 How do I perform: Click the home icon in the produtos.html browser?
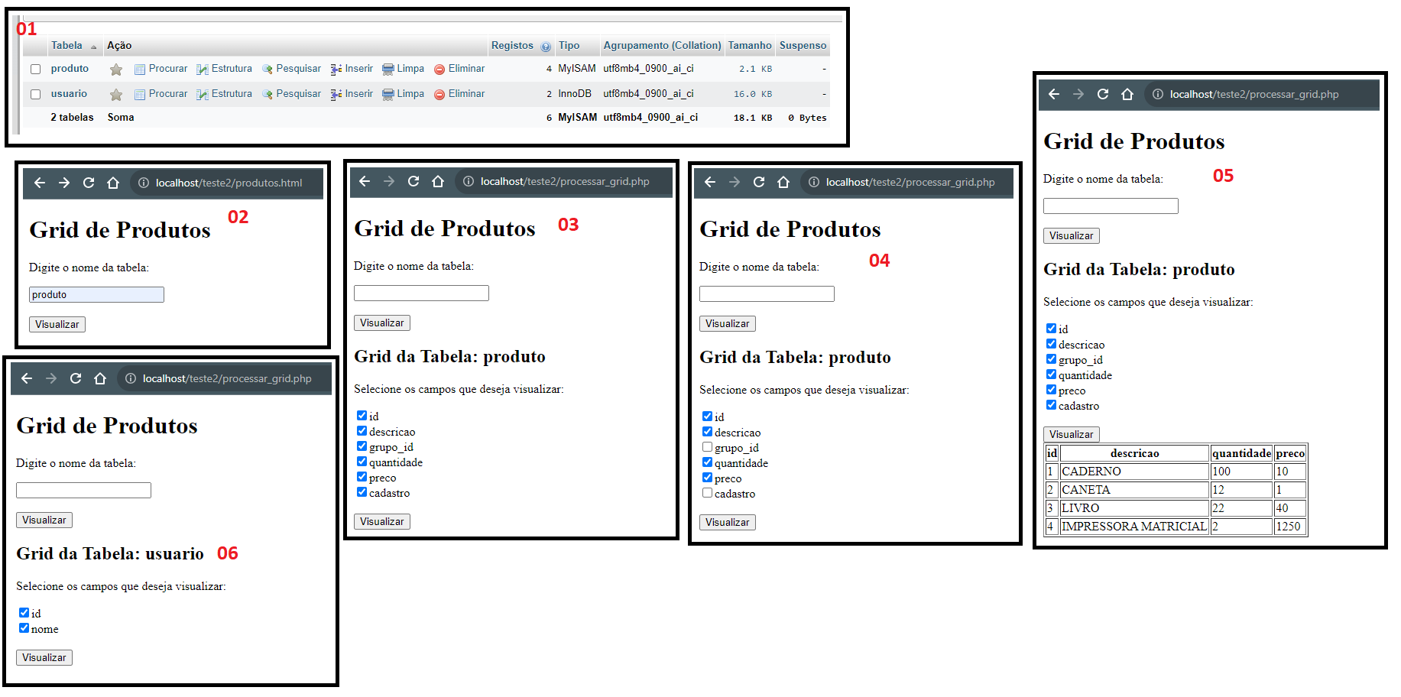[113, 183]
